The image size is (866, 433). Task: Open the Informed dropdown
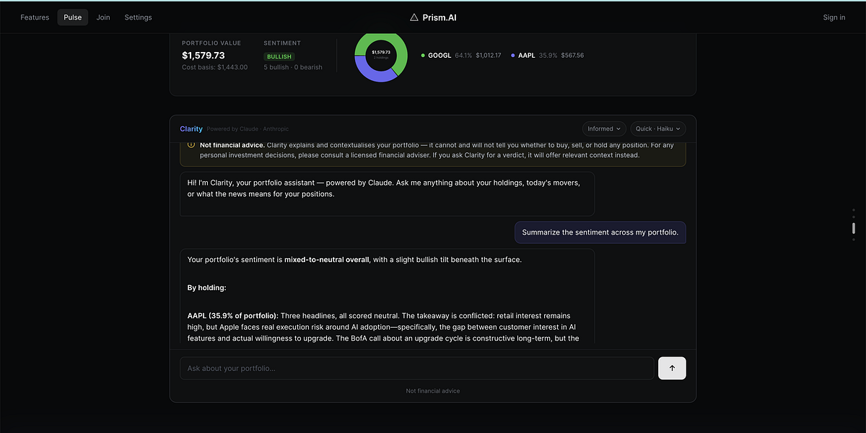[604, 129]
